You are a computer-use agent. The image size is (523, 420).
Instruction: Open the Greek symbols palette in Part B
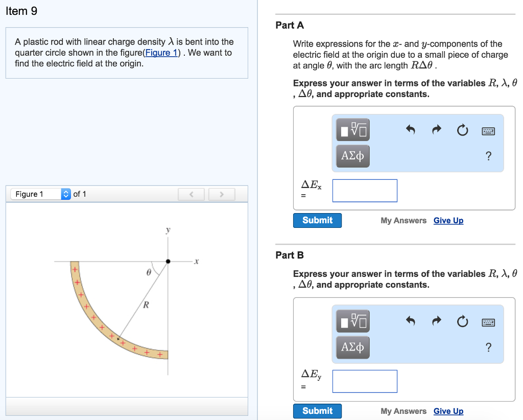click(x=352, y=347)
